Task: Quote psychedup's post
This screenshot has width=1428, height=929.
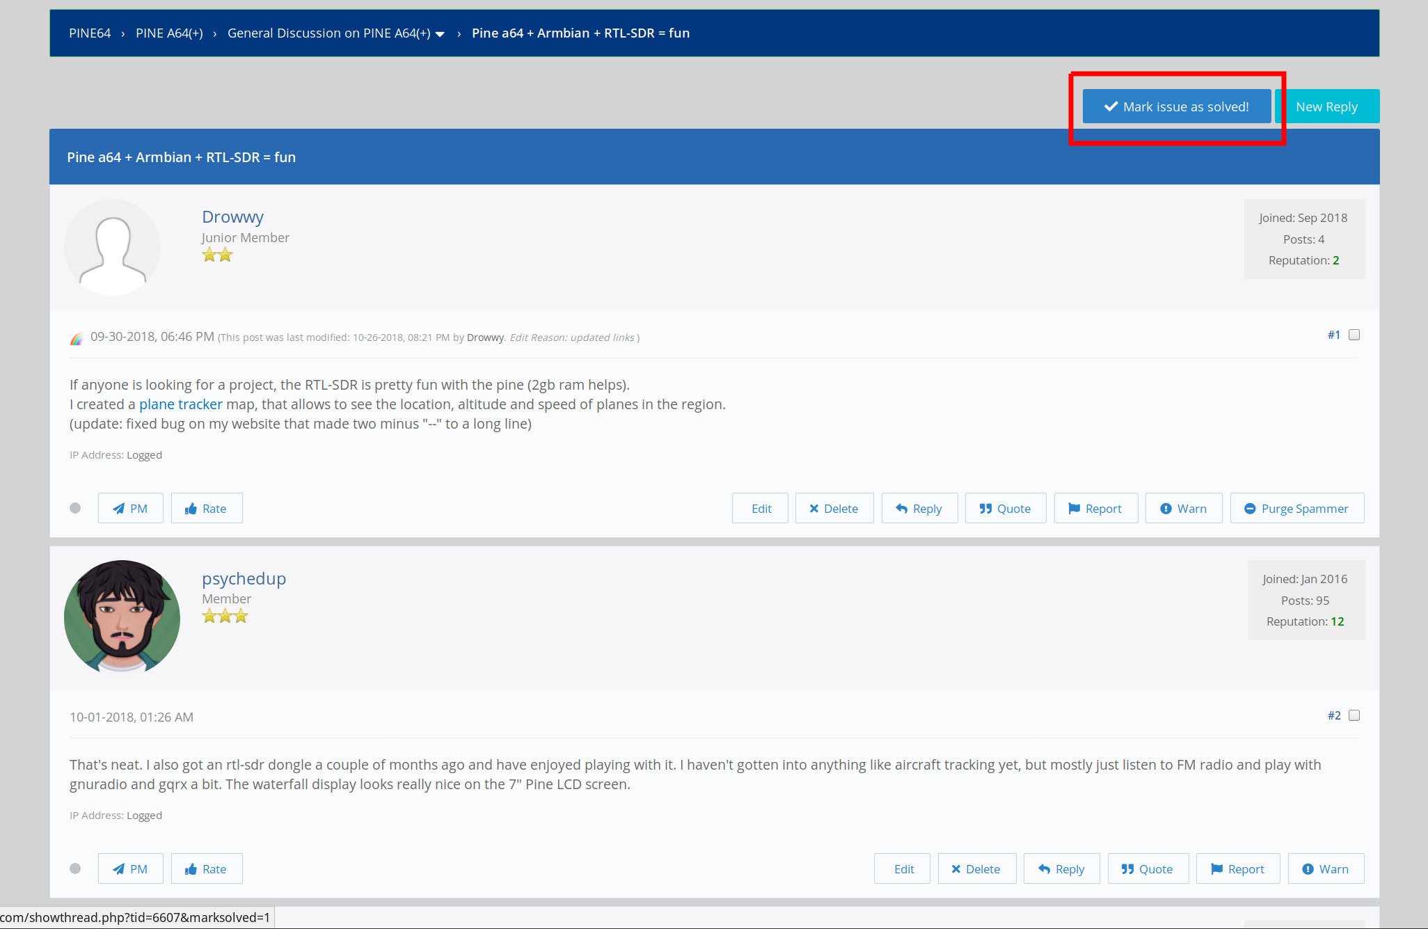Action: (1147, 869)
